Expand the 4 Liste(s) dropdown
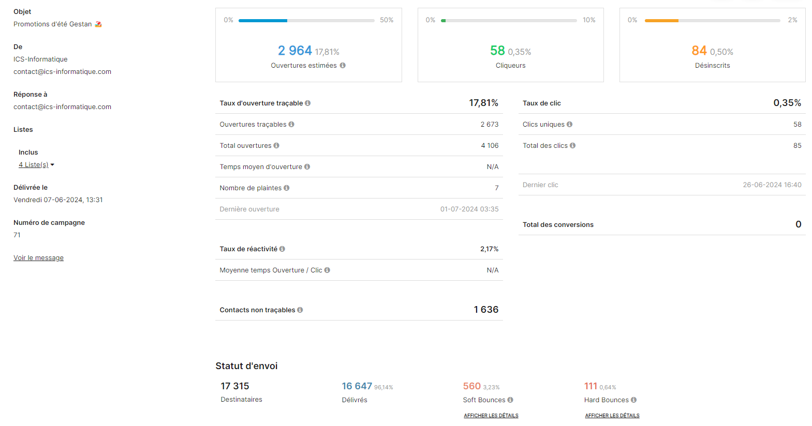Screen dimensions: 812x426 [x=36, y=165]
